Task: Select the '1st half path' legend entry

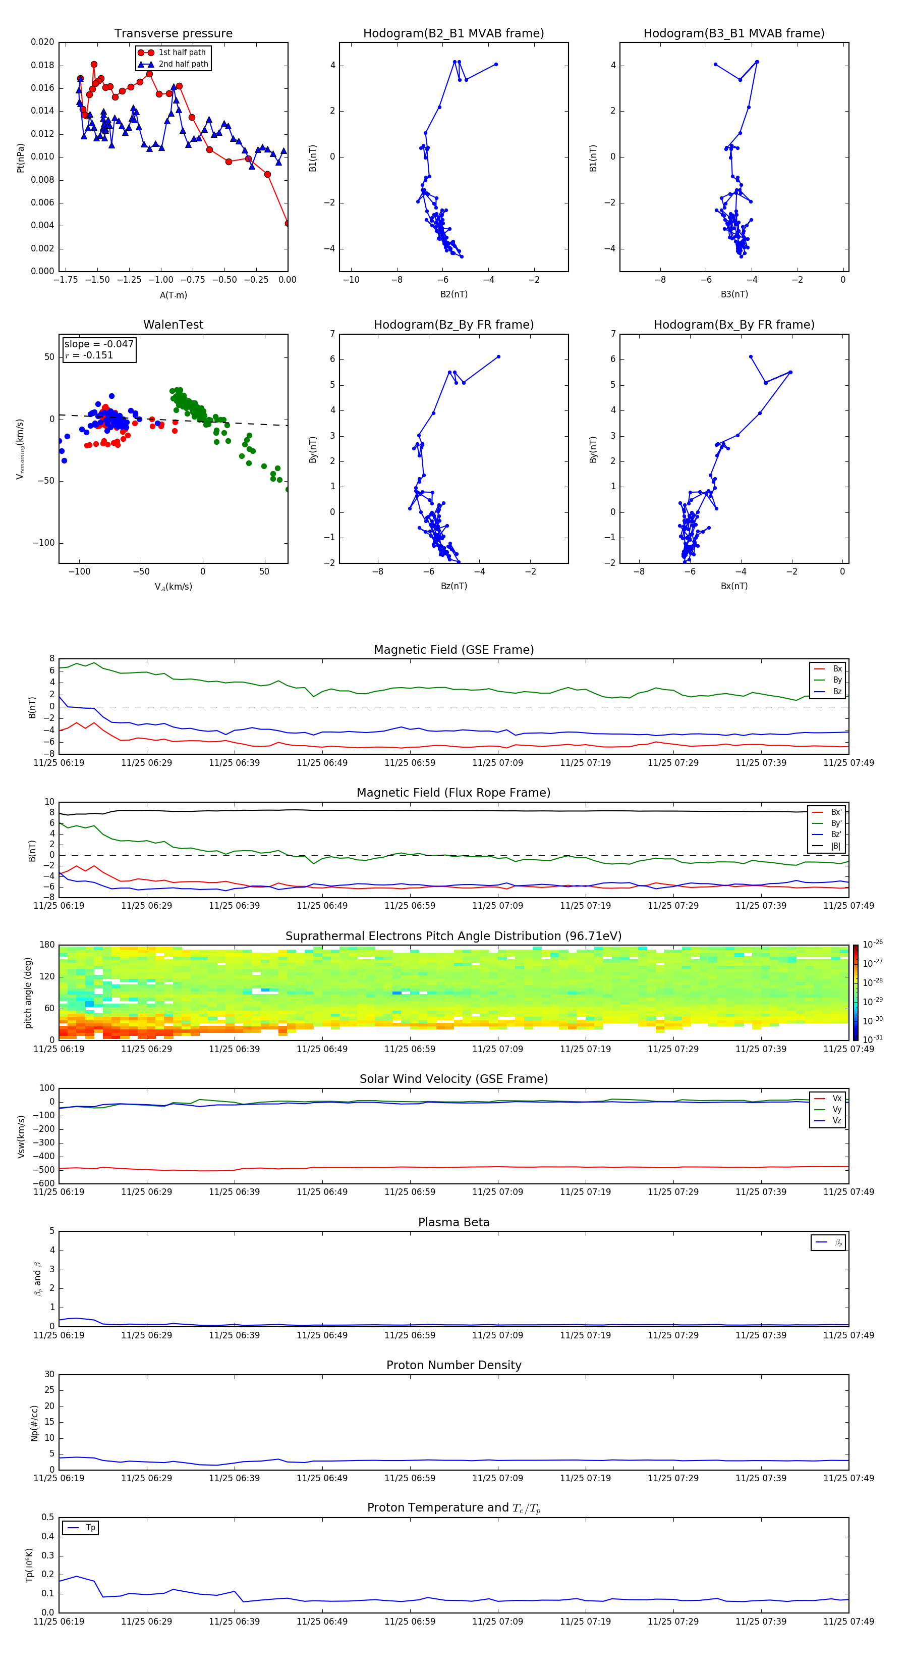Action: tap(172, 53)
